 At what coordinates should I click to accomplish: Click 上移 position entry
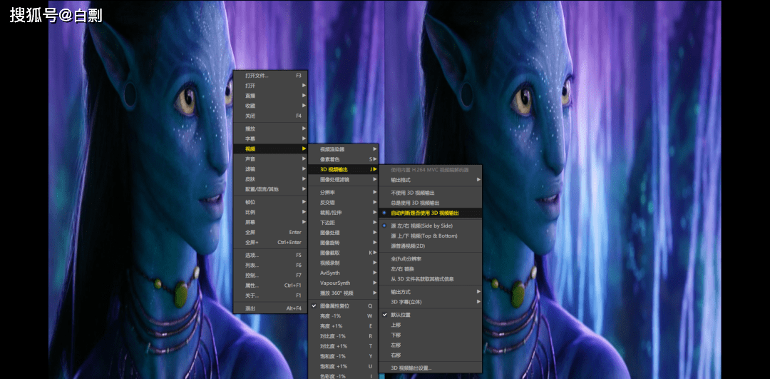coord(430,325)
